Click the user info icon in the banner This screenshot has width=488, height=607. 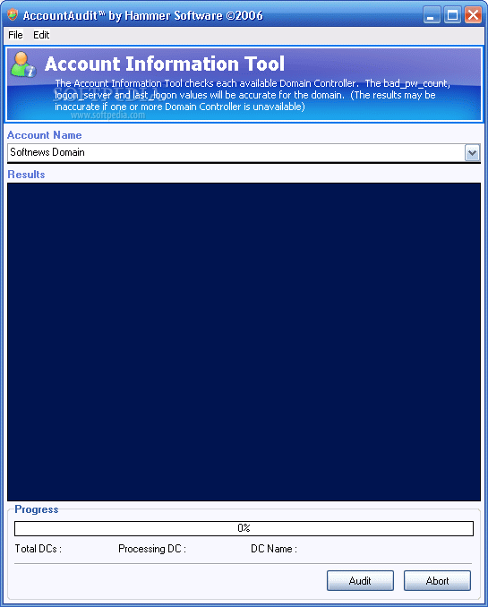coord(23,64)
